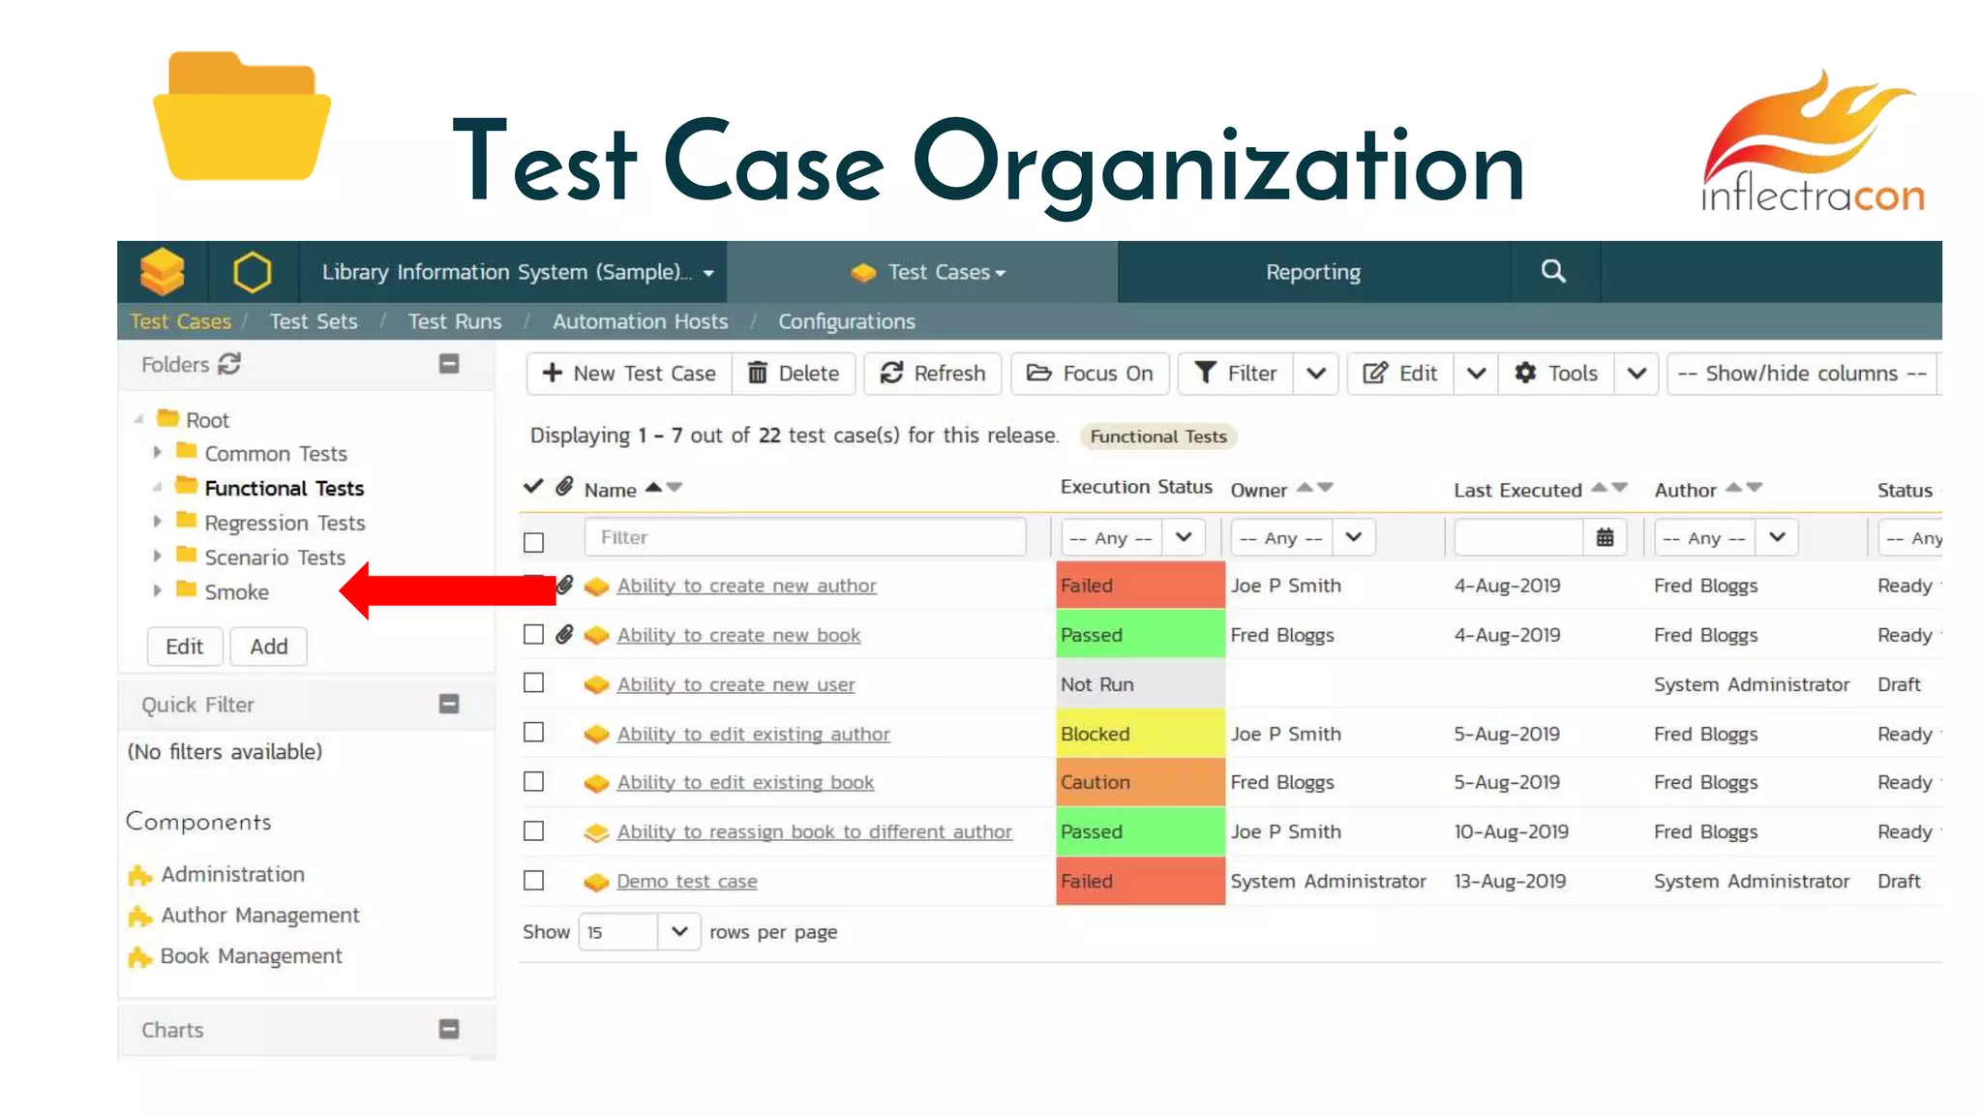The height and width of the screenshot is (1115, 1982).
Task: Click attachment paperclip for create new book
Action: 564,634
